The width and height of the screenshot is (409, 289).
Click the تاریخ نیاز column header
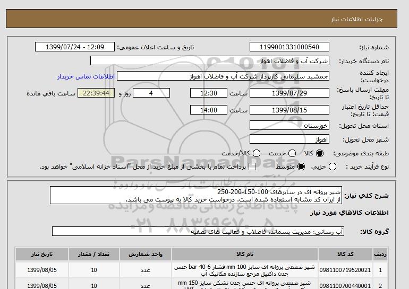pos(42,254)
